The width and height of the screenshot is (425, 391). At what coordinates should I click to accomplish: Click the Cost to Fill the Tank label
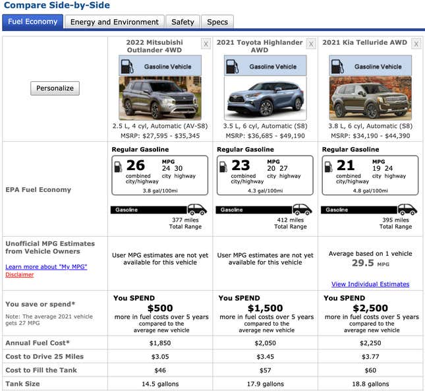tap(42, 371)
